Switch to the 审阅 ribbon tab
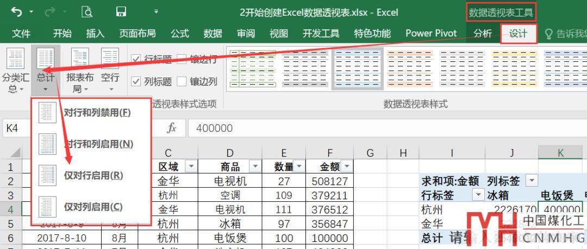587x249 pixels. (x=246, y=34)
